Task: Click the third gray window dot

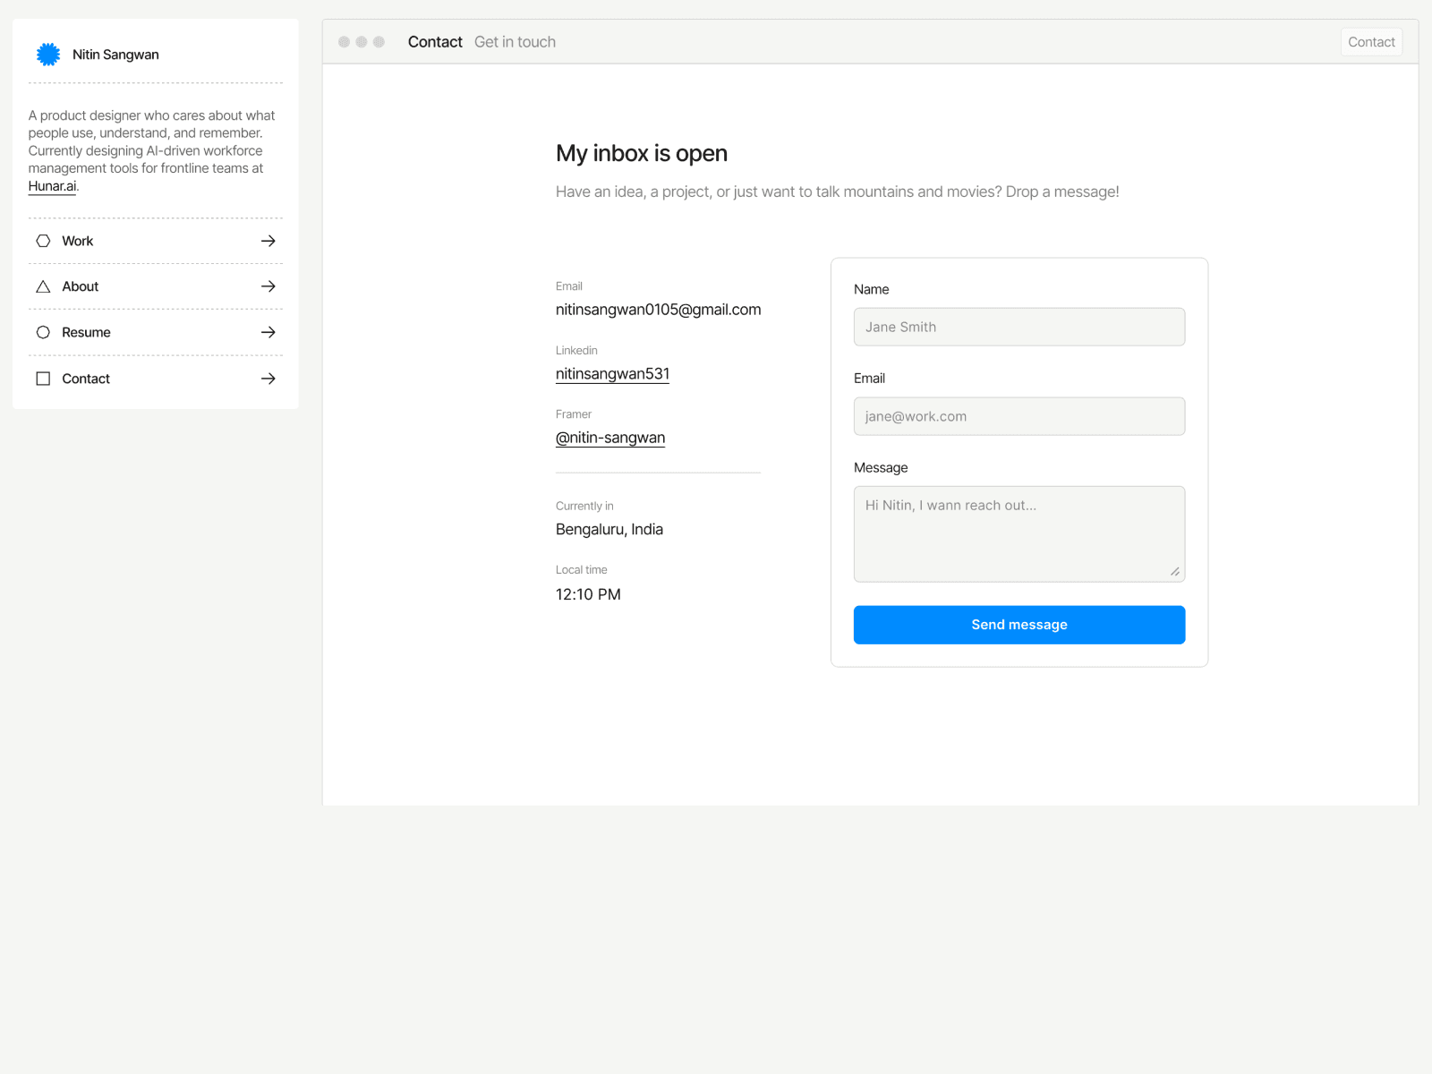Action: click(379, 42)
